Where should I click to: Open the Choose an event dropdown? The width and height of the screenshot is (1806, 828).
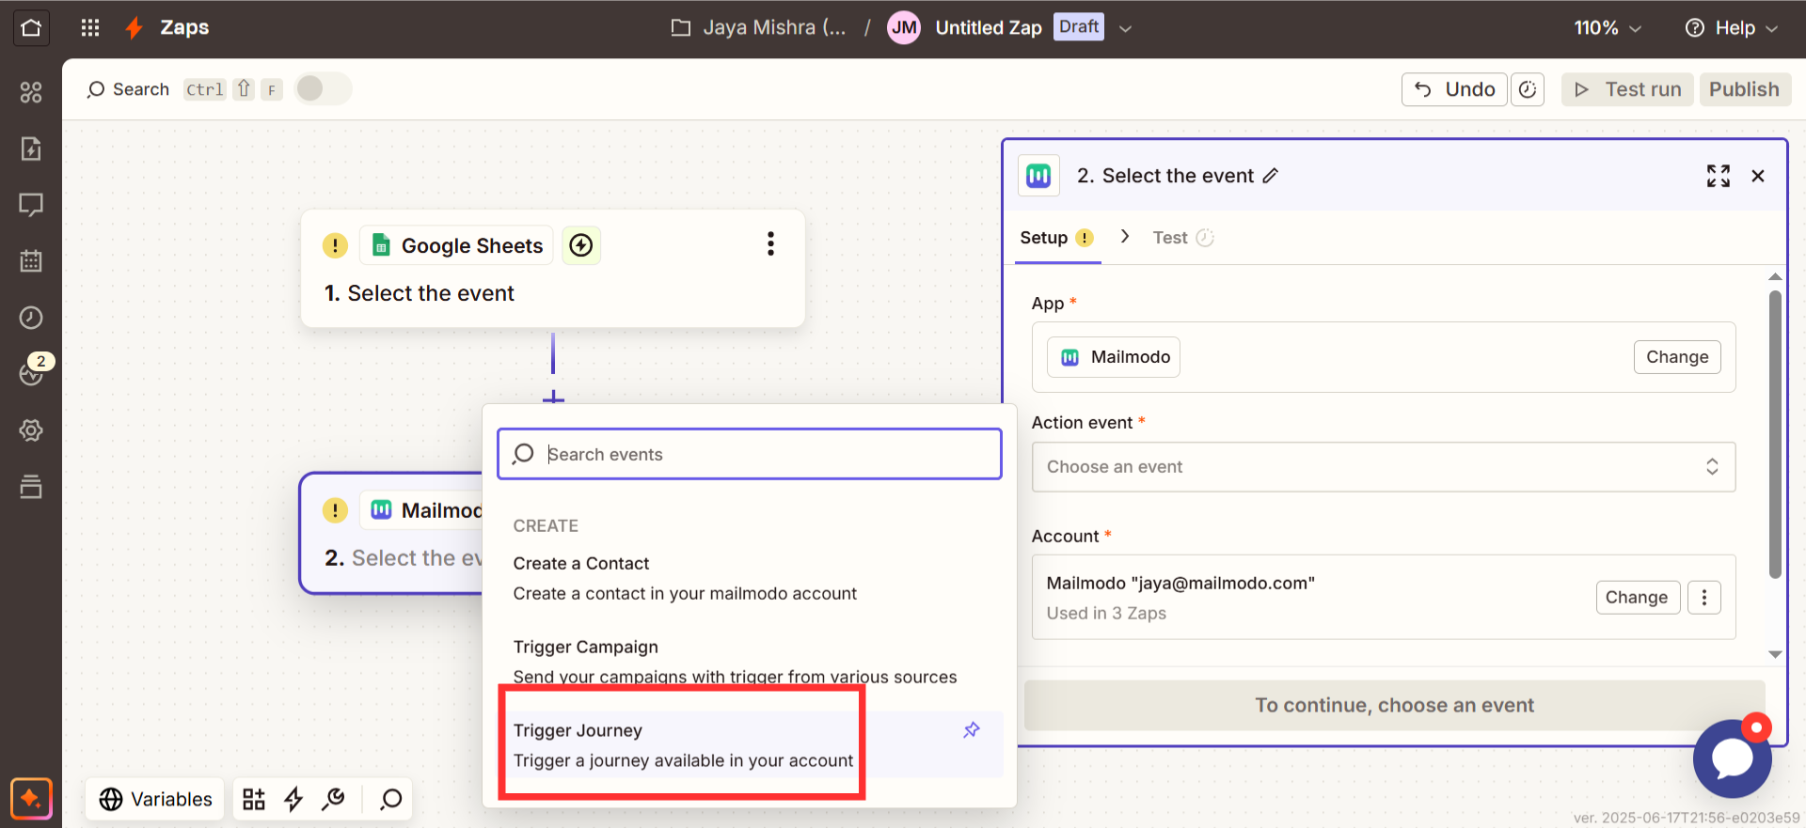[x=1384, y=467]
